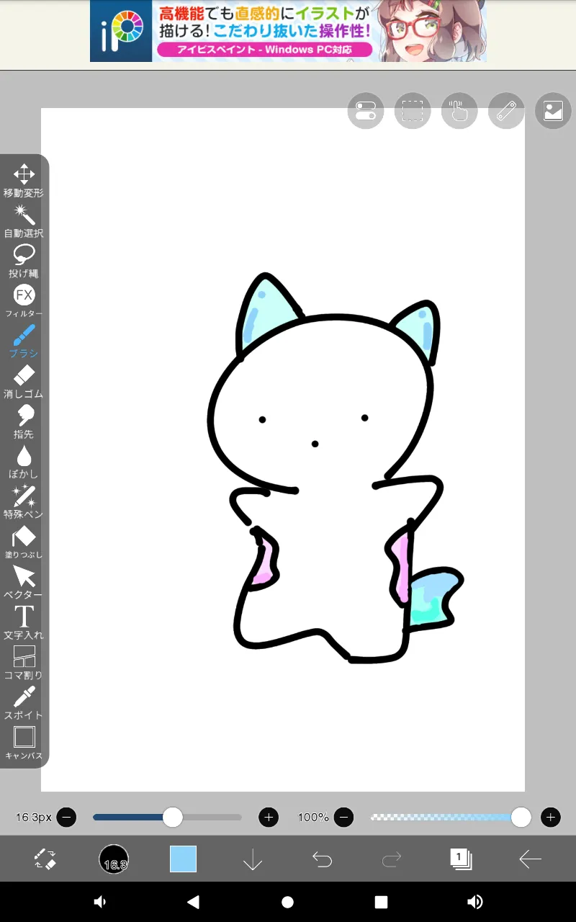Open the layers panel showing 1

tap(461, 859)
